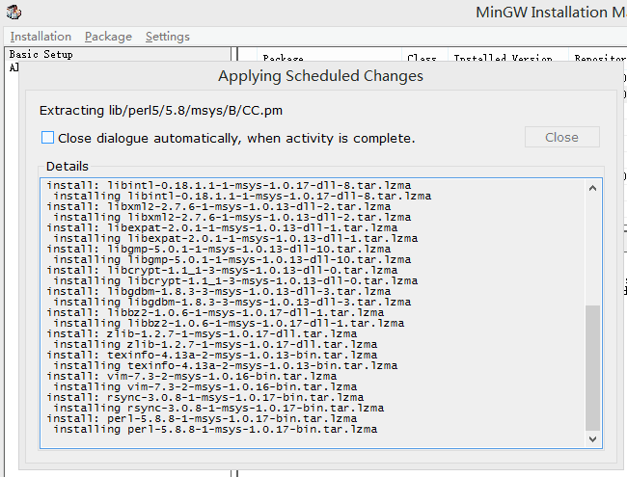Click line 'installing perl-5.8.8-1-msys-1.0.17-bin.tar.lzma'
The image size is (627, 477).
click(215, 429)
